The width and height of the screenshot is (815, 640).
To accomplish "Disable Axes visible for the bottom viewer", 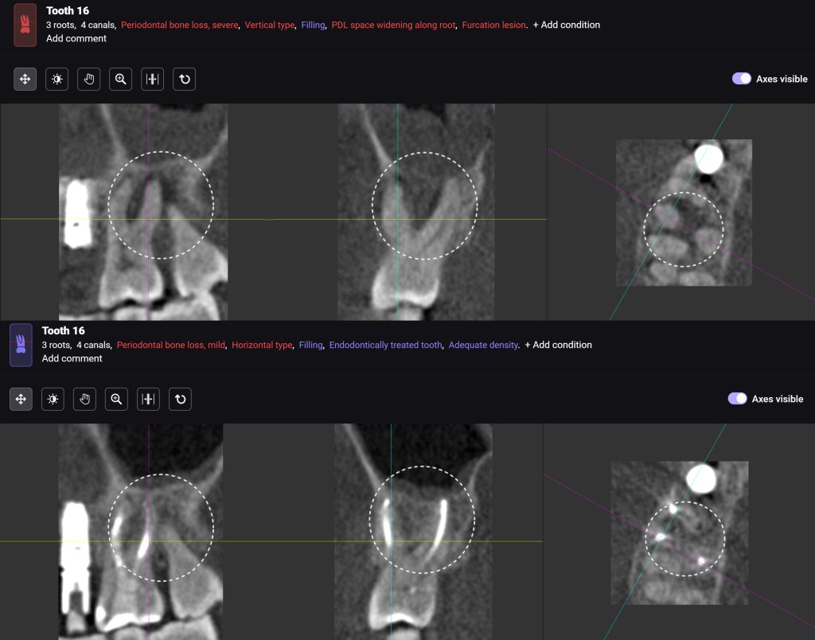I will [737, 398].
